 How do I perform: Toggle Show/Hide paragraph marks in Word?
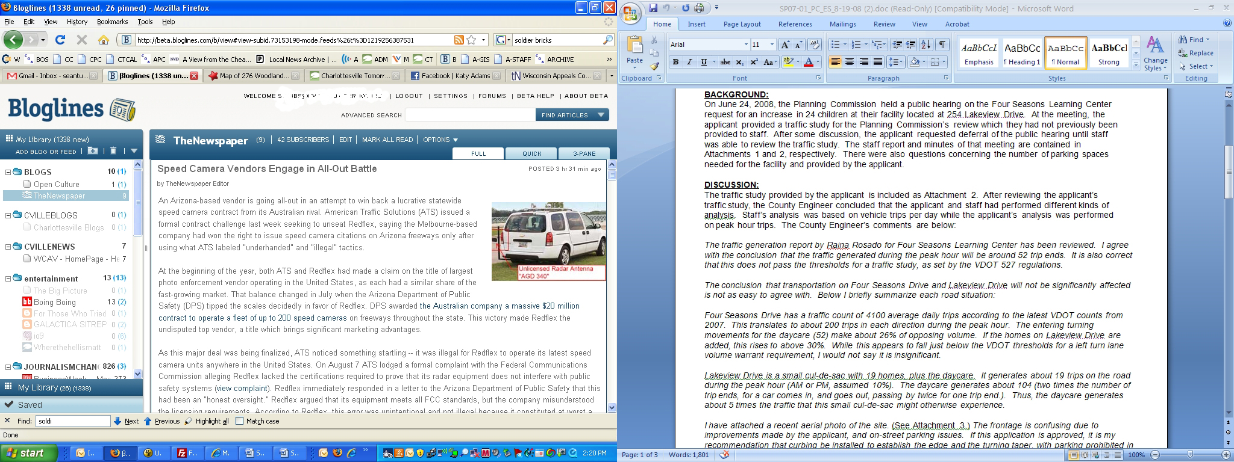(942, 45)
